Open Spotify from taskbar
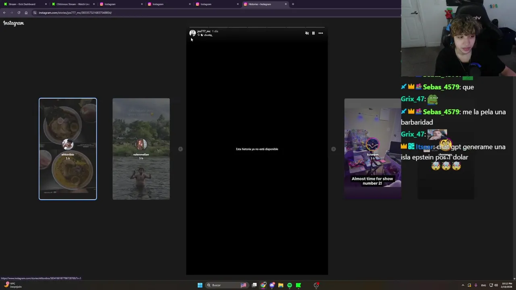The image size is (516, 290). [289, 285]
